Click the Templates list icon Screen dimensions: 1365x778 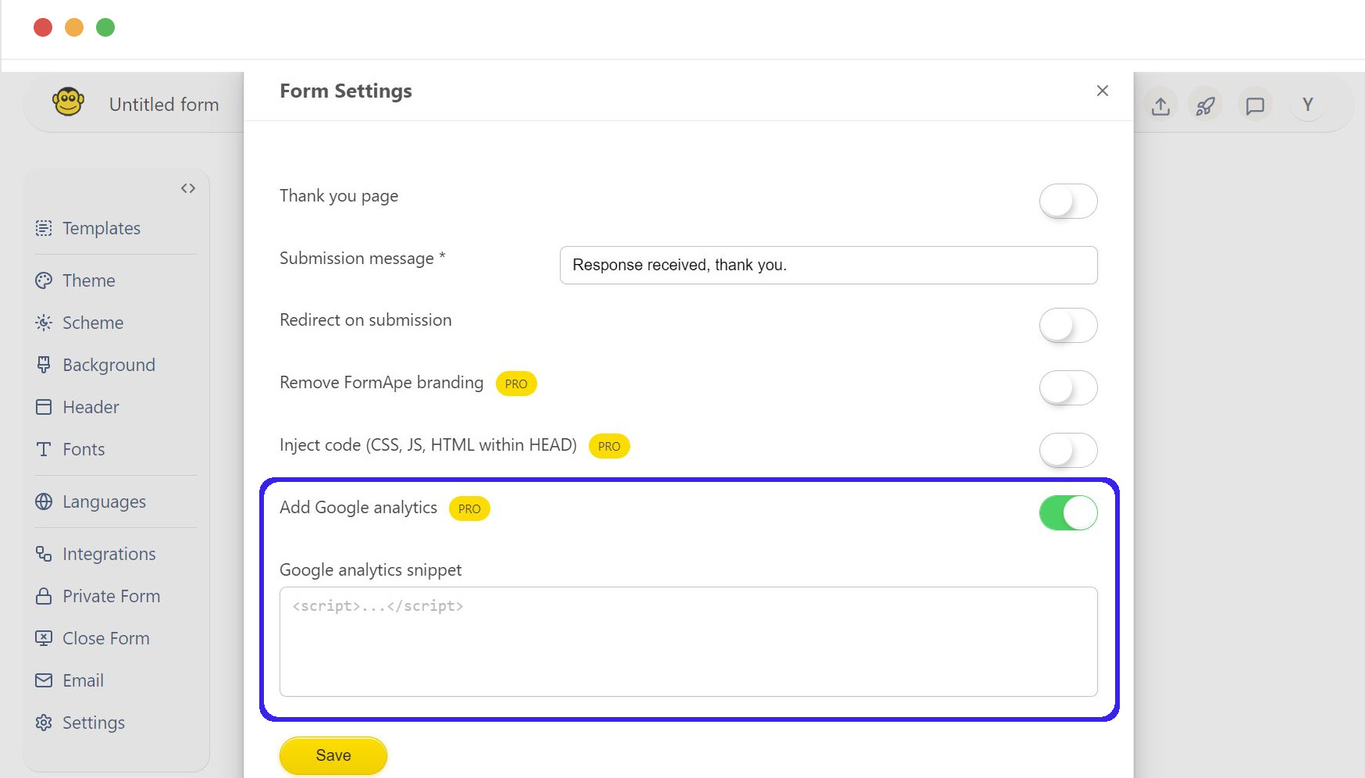point(44,228)
